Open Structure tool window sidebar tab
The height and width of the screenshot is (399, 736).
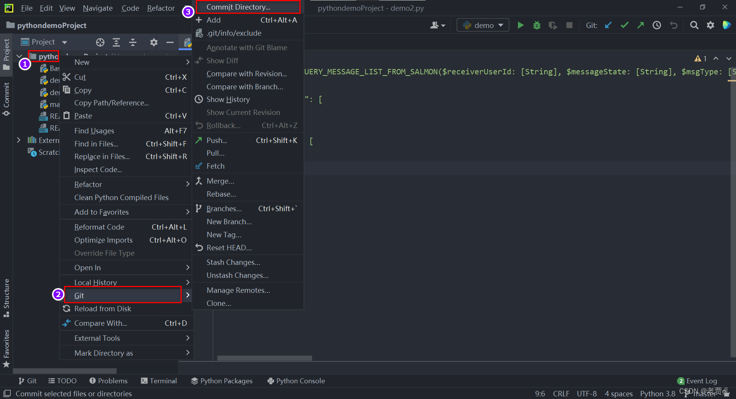point(6,298)
